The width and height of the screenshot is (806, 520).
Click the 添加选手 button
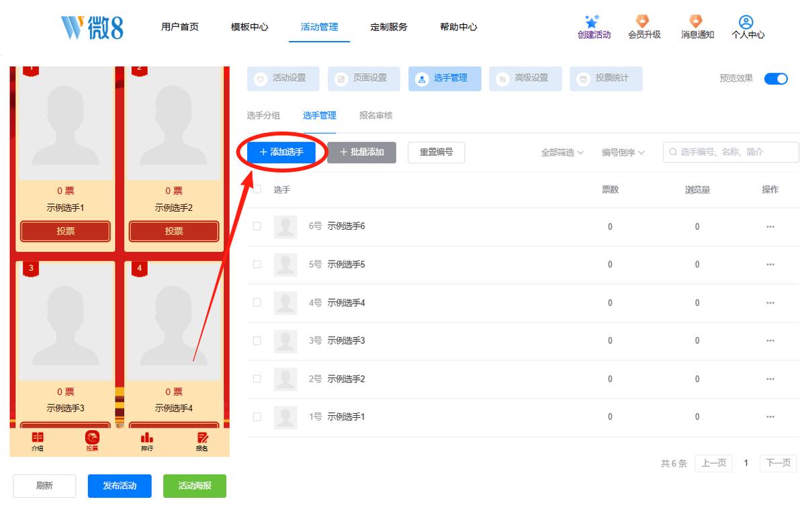click(281, 153)
